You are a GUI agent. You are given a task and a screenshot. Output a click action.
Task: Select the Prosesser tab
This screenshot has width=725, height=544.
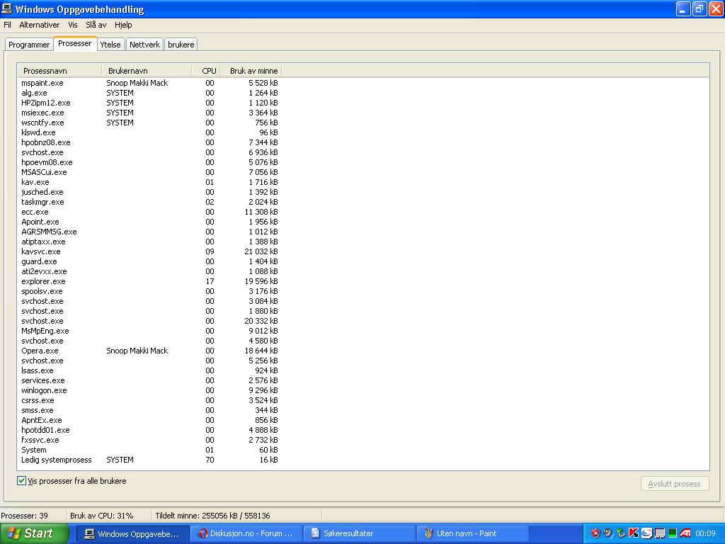[x=75, y=43]
